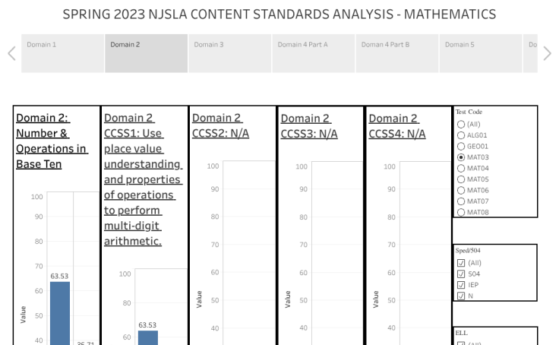Image resolution: width=559 pixels, height=345 pixels.
Task: Select GEO01 test code radio button
Action: click(x=461, y=147)
